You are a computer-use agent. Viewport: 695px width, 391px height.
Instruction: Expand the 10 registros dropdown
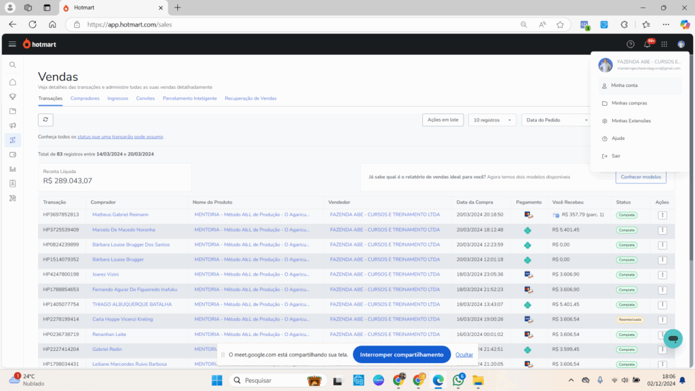click(x=492, y=119)
